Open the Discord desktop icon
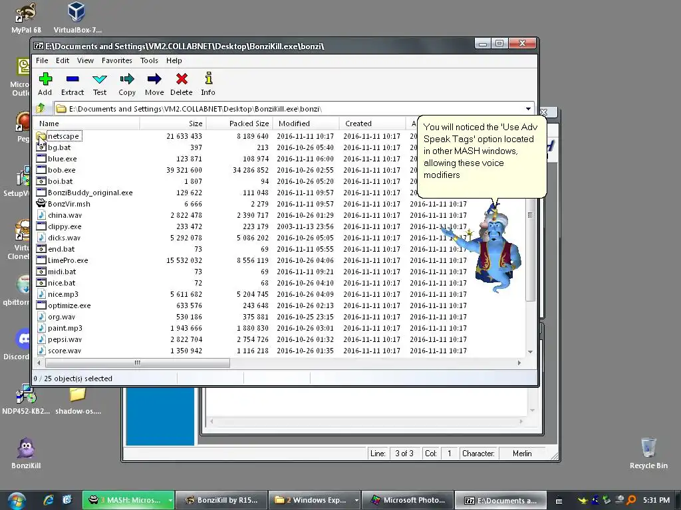Image resolution: width=681 pixels, height=510 pixels. pyautogui.click(x=22, y=339)
